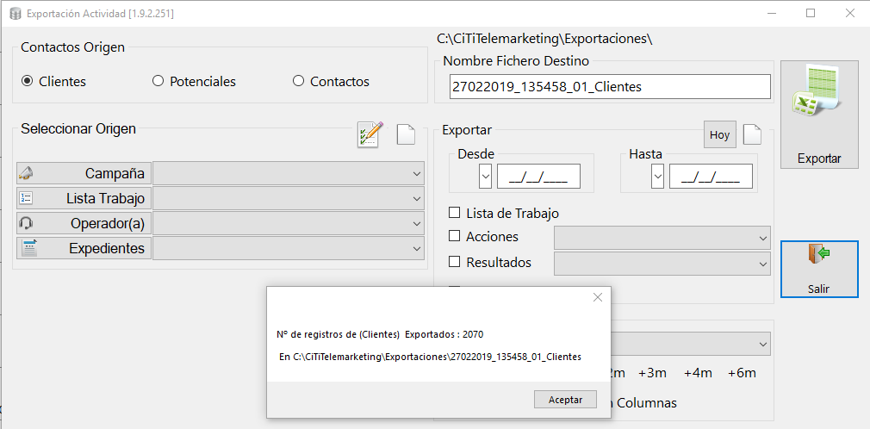The height and width of the screenshot is (429, 870).
Task: Open the Hasta date picker dropdown
Action: tap(657, 177)
